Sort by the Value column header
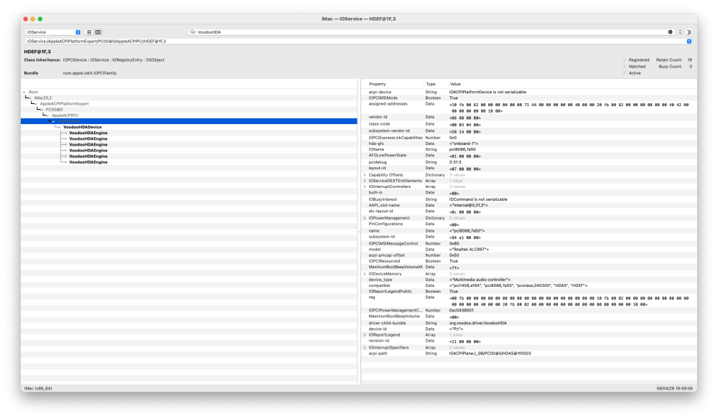The image size is (718, 419). click(455, 84)
